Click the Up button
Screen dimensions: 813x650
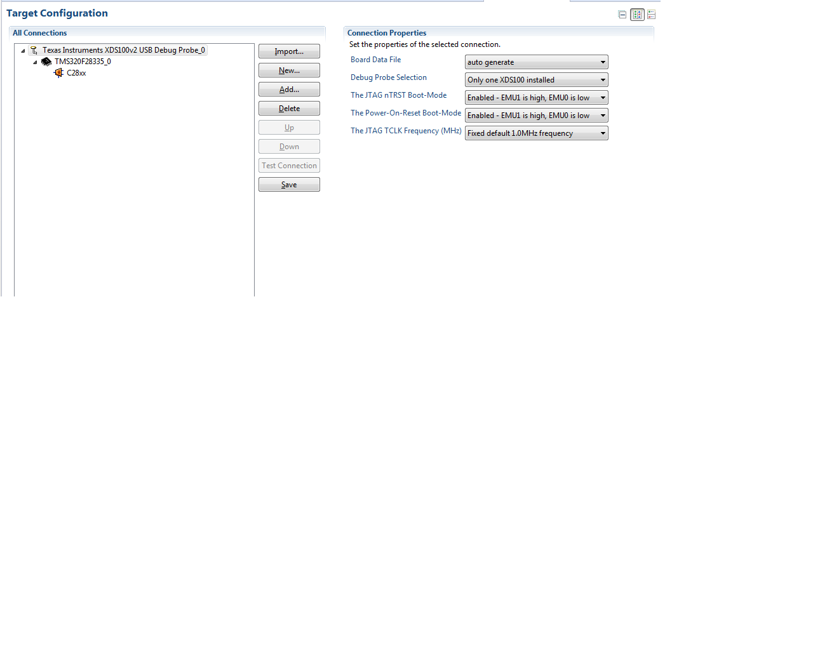click(x=289, y=128)
